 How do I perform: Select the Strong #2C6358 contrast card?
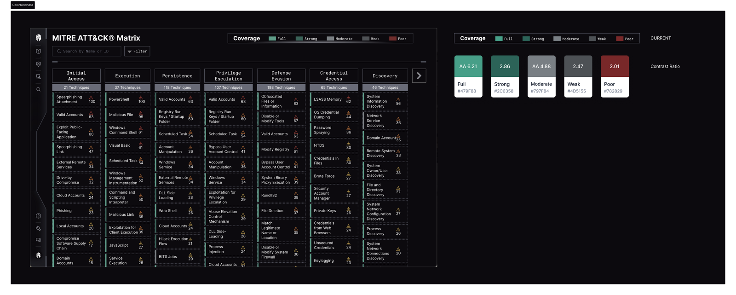(505, 76)
